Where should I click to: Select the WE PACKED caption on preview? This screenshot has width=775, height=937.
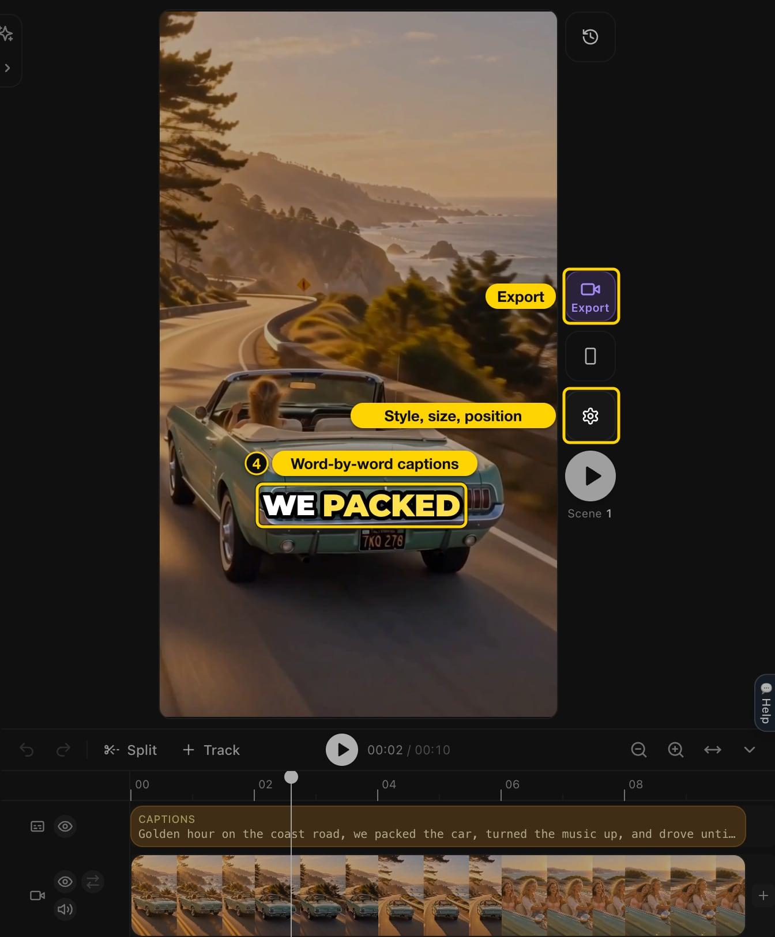[x=362, y=505]
